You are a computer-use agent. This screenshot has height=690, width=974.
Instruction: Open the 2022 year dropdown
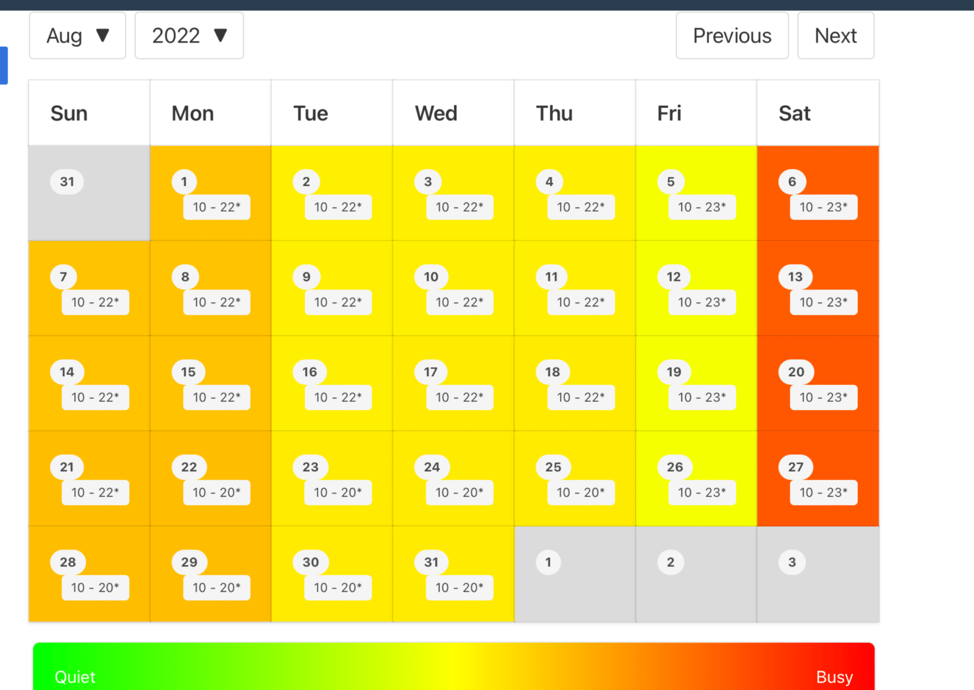[x=189, y=36]
